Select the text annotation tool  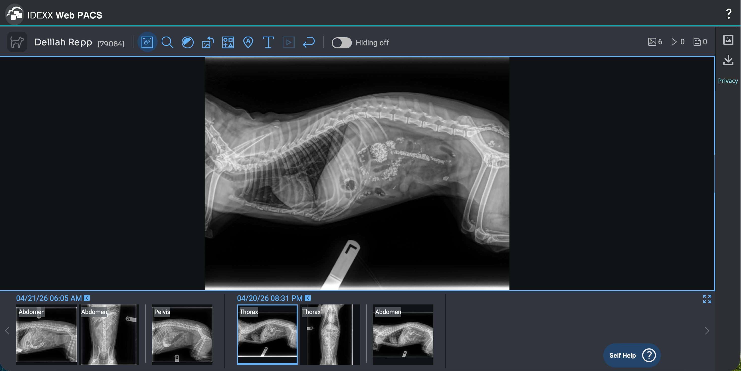tap(268, 43)
